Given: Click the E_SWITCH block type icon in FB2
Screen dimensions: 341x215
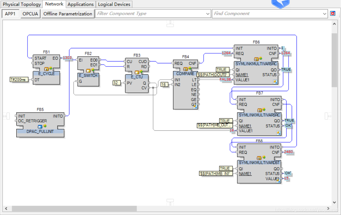Looking at the screenshot, I should click(88, 71).
